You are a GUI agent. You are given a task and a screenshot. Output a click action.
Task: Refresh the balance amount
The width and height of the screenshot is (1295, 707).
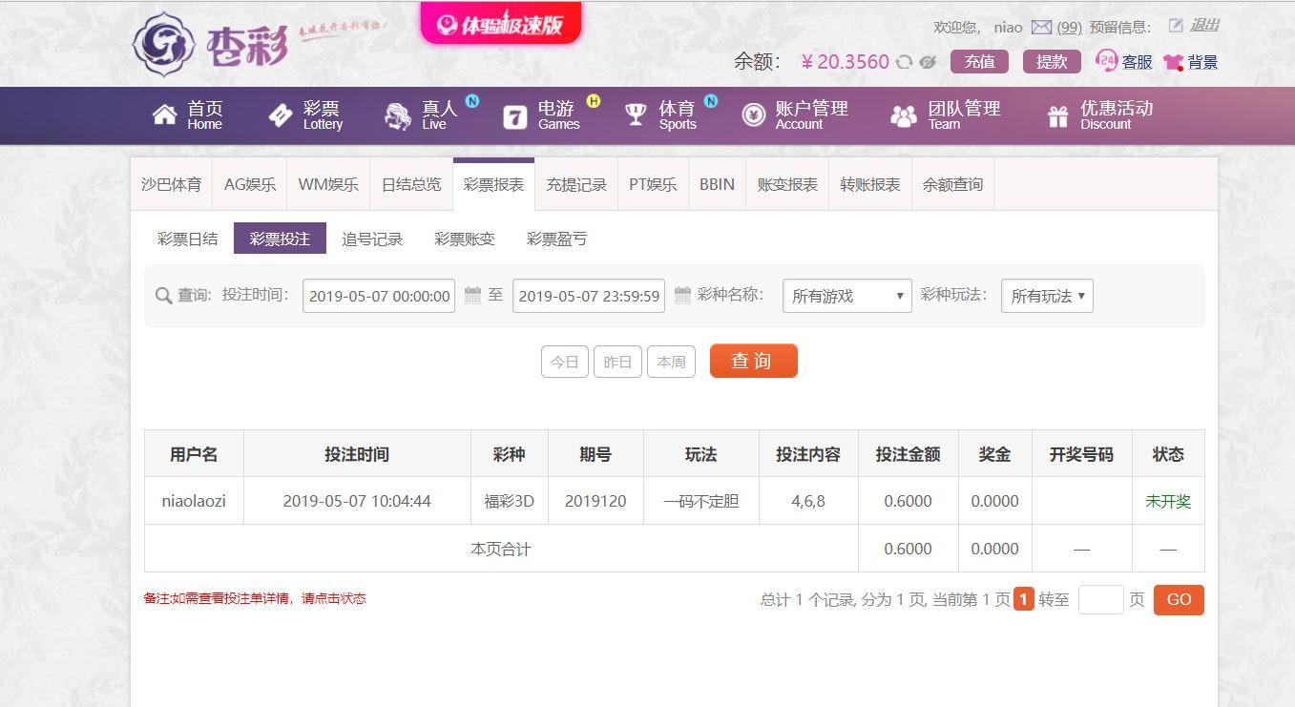[x=904, y=62]
